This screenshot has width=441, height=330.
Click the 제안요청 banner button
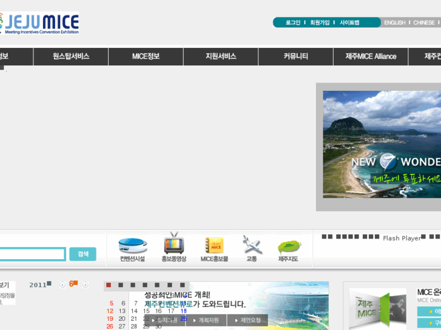point(247,320)
